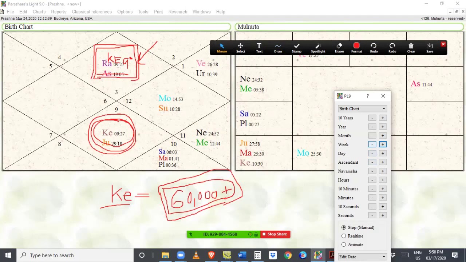Increase the Year value
This screenshot has width=466, height=262.
point(383,127)
